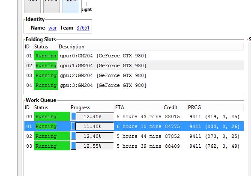The image size is (251, 176).
Task: Click credit value 88409
Action: pyautogui.click(x=173, y=146)
